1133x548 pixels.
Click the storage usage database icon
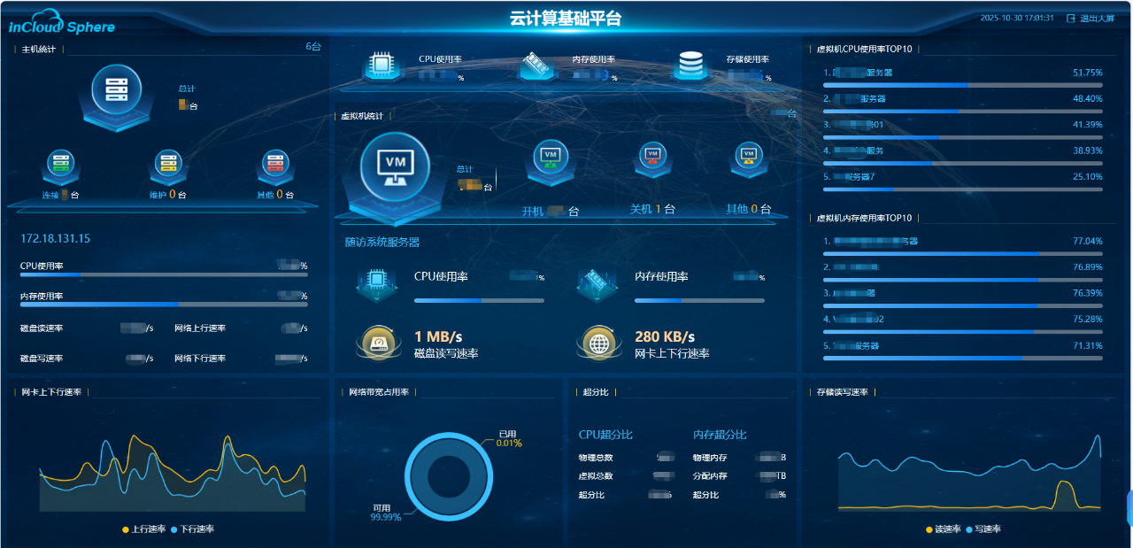point(690,66)
